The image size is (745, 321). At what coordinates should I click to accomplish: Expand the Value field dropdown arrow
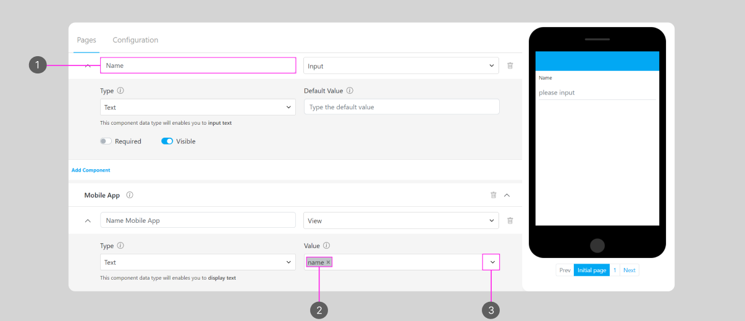[492, 262]
